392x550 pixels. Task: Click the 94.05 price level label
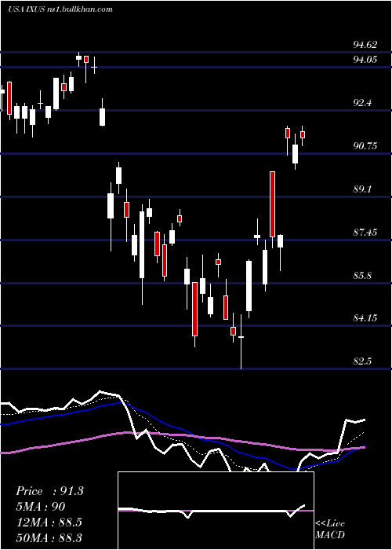(365, 60)
